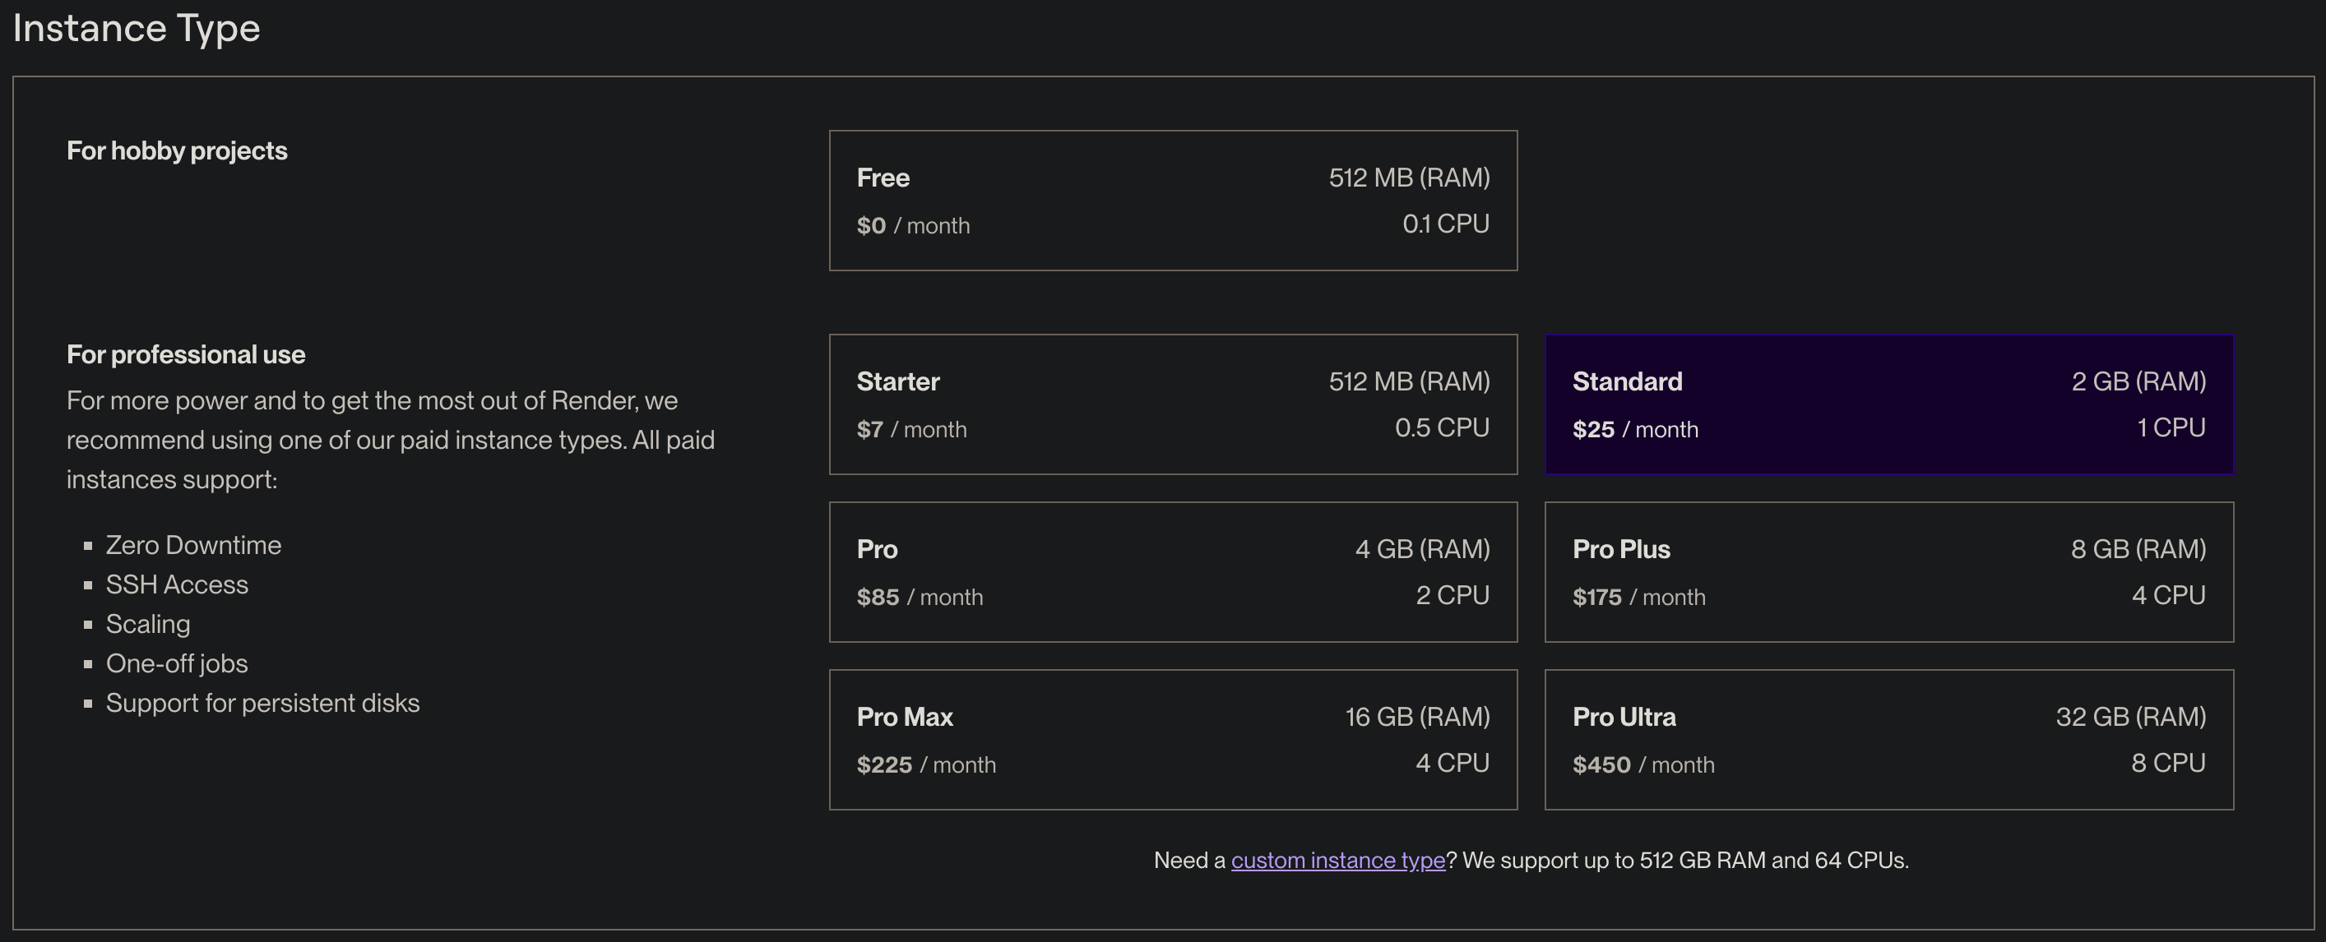This screenshot has width=2326, height=942.
Task: Open the custom instance type link
Action: (x=1337, y=860)
